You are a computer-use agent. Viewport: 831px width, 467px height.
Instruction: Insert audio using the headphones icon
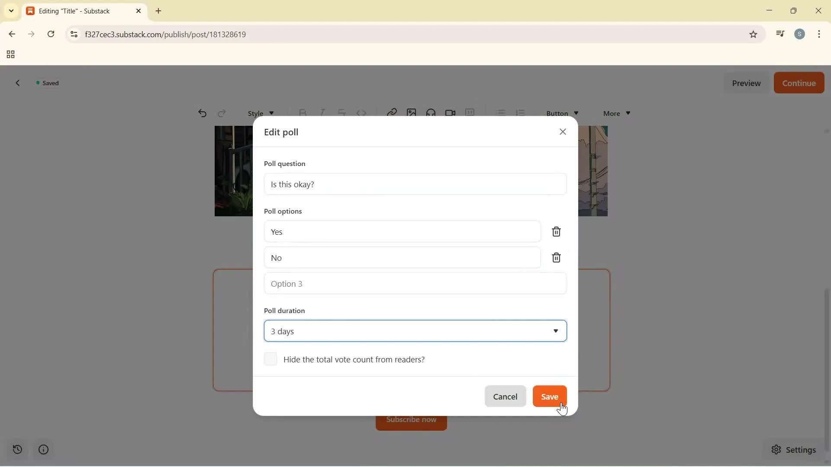point(431,112)
